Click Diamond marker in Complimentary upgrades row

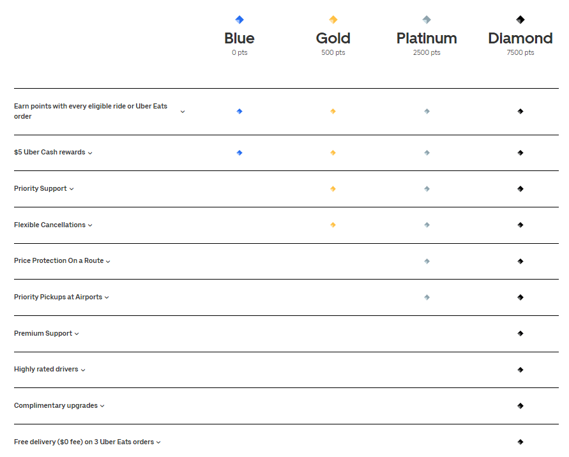click(520, 406)
